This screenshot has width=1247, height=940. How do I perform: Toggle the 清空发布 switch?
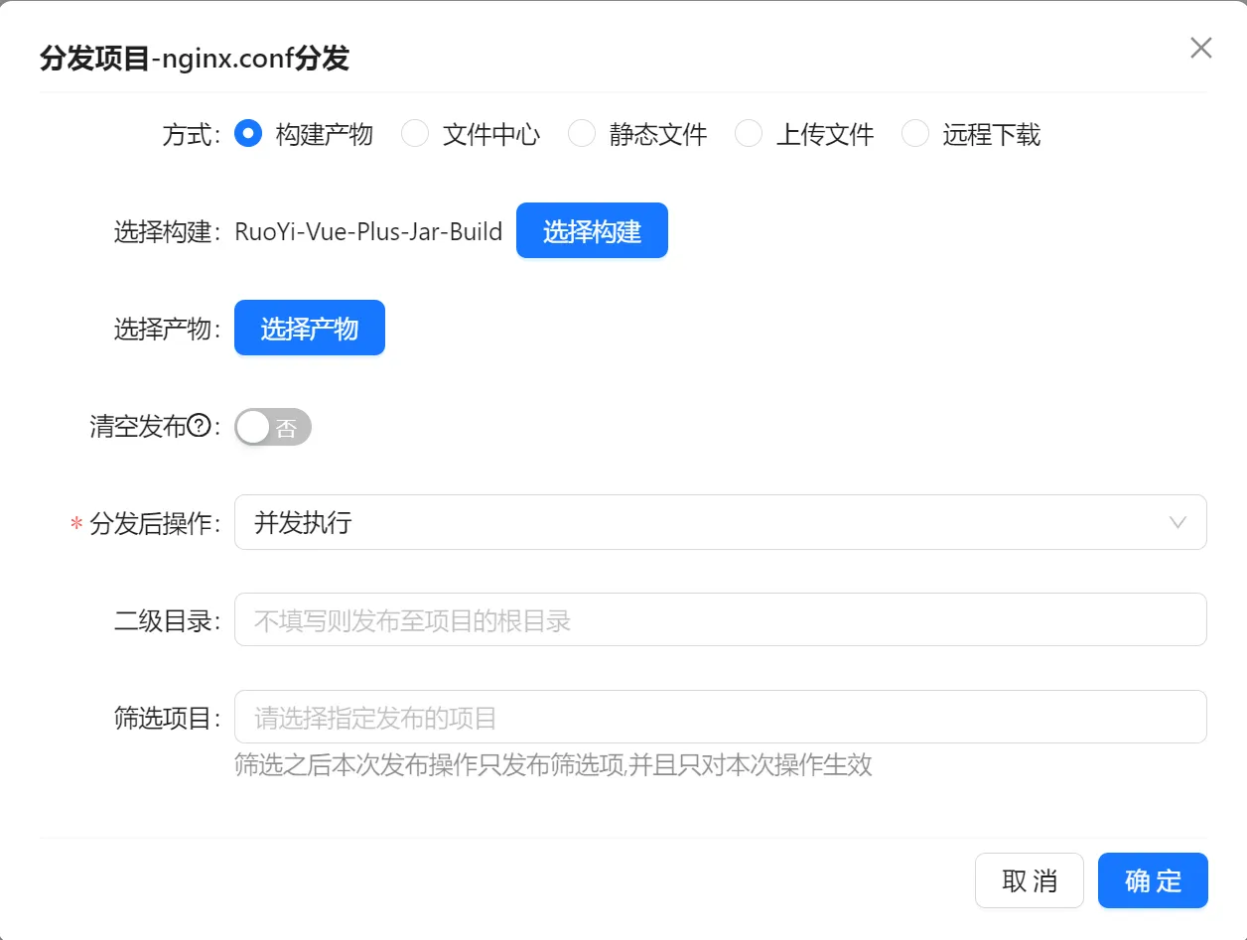[x=273, y=427]
